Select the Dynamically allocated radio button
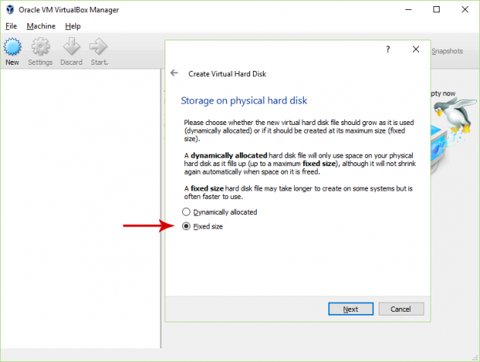Screen dimensions: 480x362 185,211
